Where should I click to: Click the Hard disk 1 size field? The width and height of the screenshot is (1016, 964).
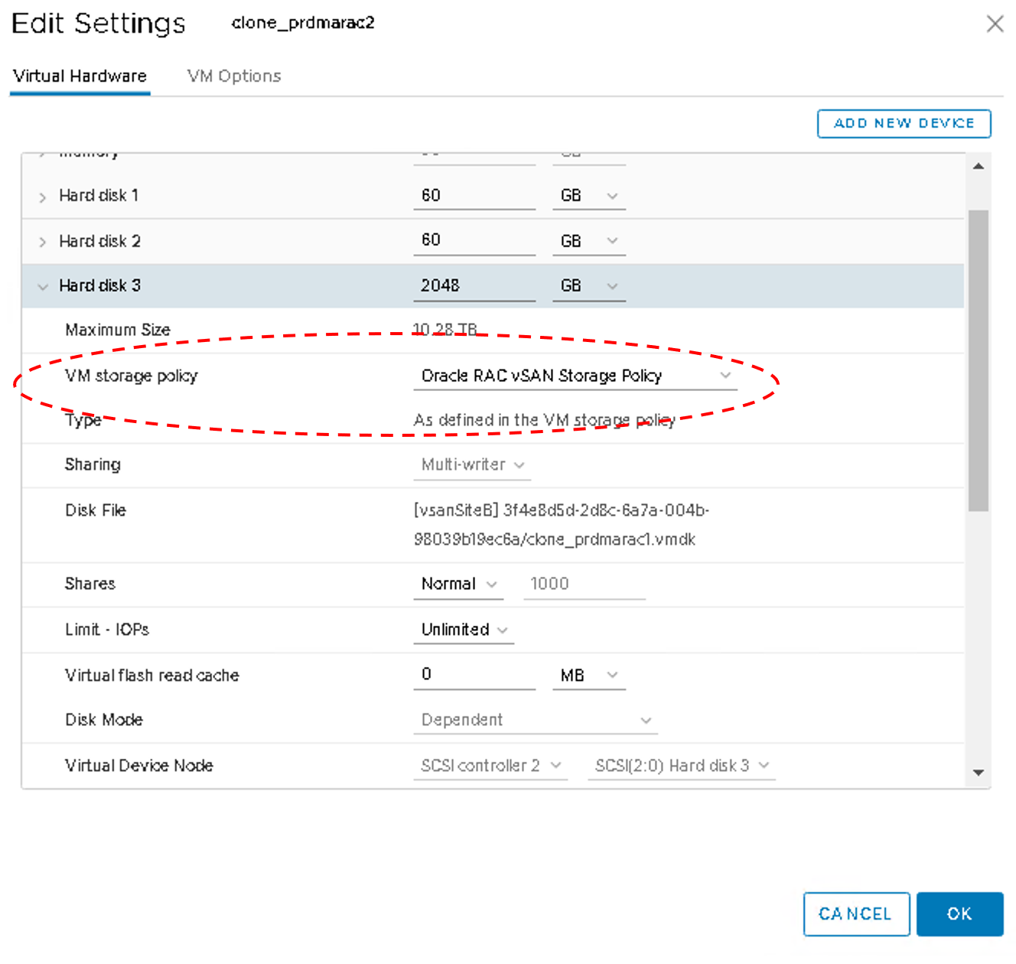(474, 196)
